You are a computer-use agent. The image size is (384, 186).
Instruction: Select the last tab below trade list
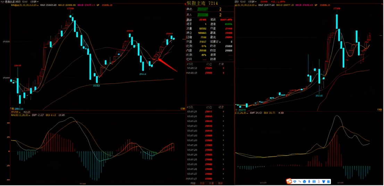[220, 183]
